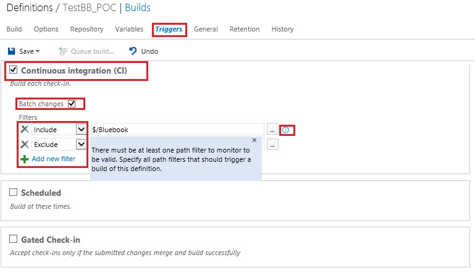The image size is (475, 273).
Task: Enable the Scheduled trigger checkbox
Action: coord(13,192)
